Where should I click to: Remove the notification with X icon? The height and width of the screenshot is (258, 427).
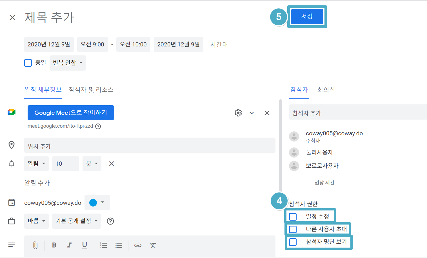[112, 164]
